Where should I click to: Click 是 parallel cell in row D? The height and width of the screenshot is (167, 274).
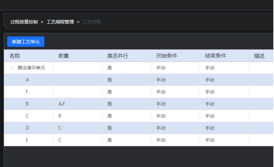coord(110,128)
